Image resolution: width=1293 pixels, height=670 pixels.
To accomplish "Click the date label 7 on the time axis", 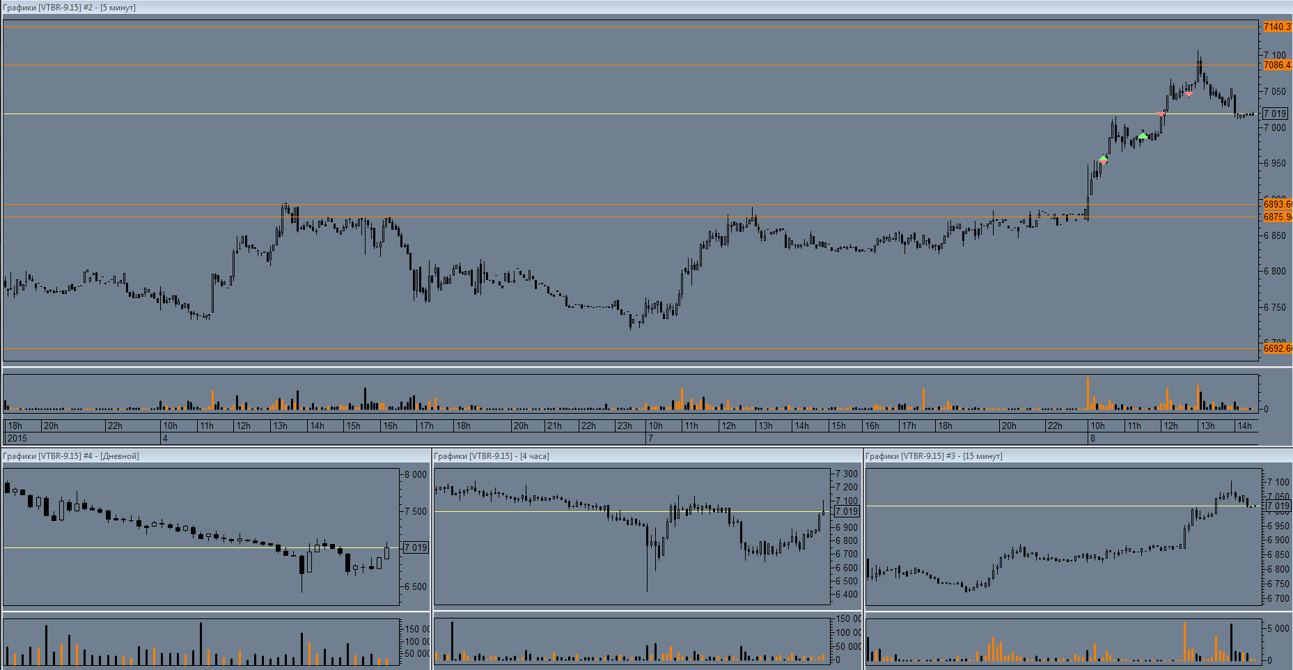I will [x=650, y=438].
